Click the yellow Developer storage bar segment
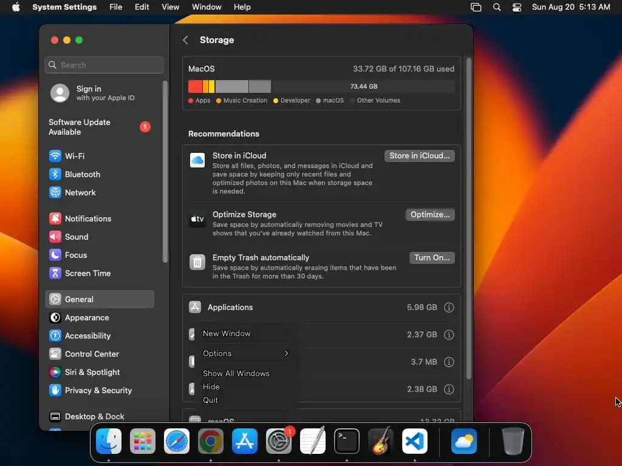 pyautogui.click(x=212, y=86)
